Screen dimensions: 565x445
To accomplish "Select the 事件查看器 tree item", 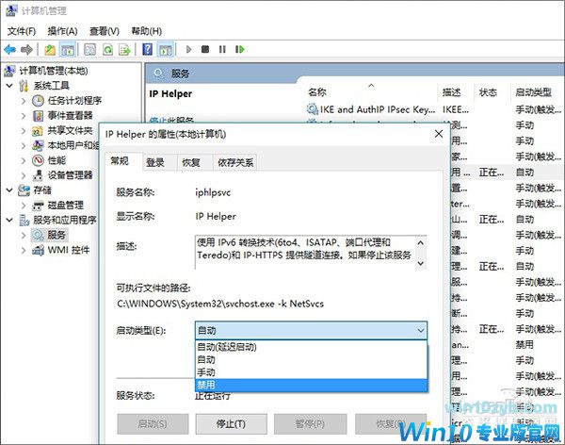I will [70, 115].
